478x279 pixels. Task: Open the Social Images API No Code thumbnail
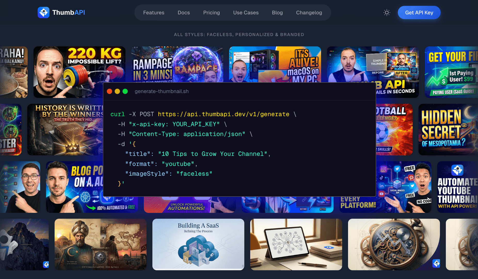pyautogui.click(x=403, y=187)
